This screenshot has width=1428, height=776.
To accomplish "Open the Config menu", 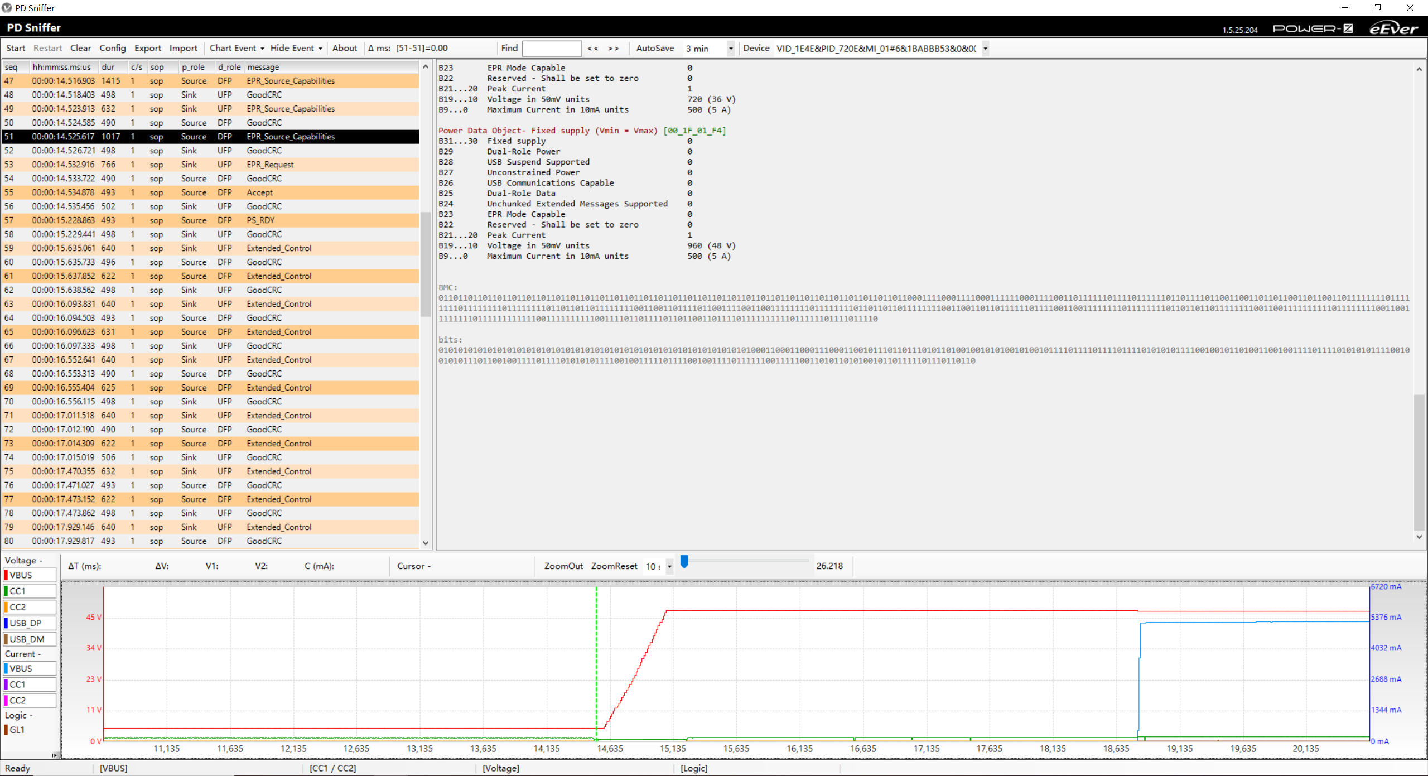I will pyautogui.click(x=113, y=49).
